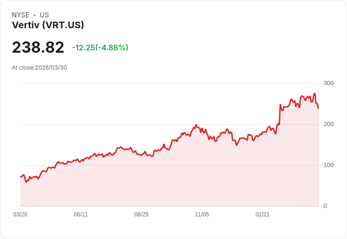Click the leftmost starting point of the price line
Image resolution: width=347 pixels, height=239 pixels.
pos(21,176)
